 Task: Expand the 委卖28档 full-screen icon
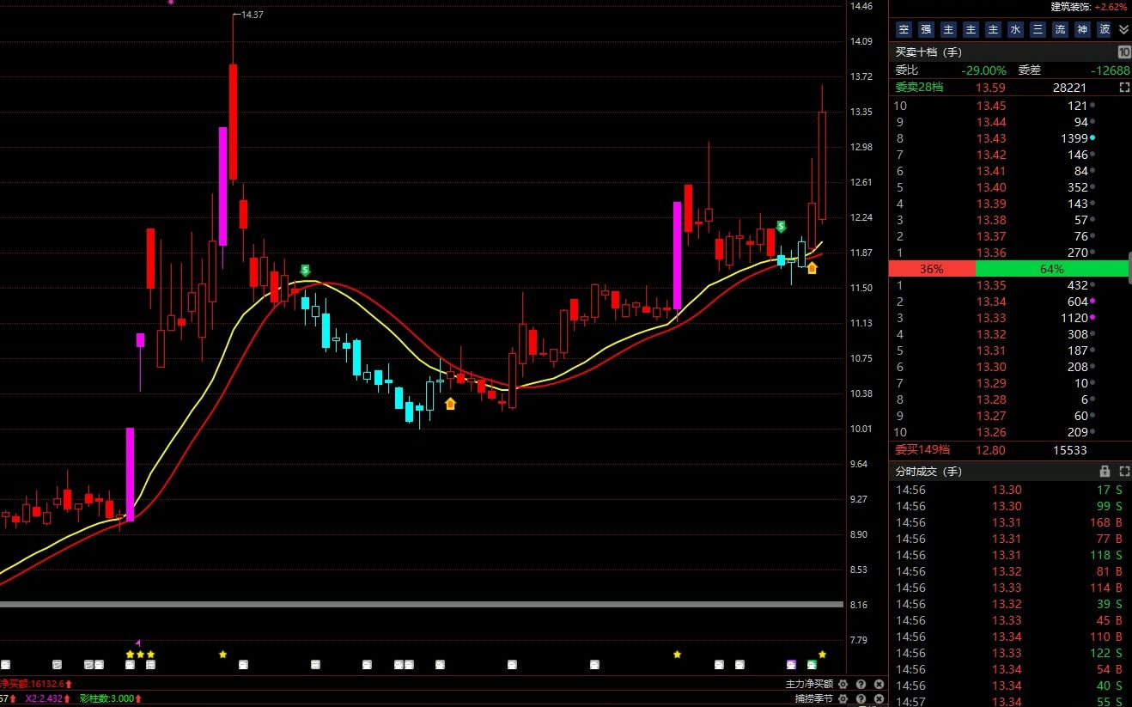pos(1124,88)
